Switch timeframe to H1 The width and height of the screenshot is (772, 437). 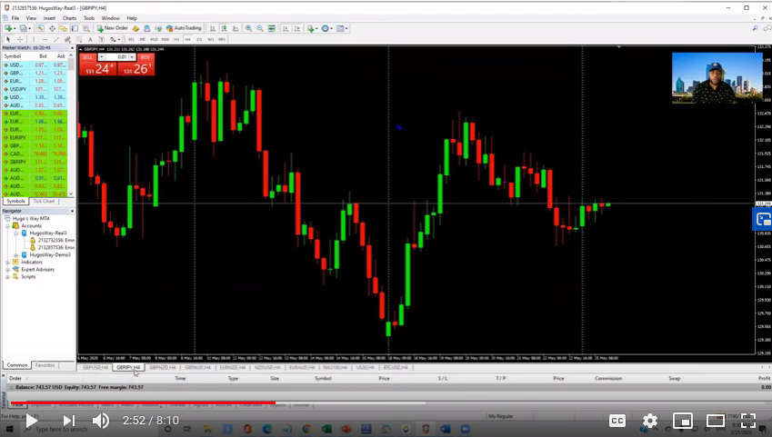176,39
